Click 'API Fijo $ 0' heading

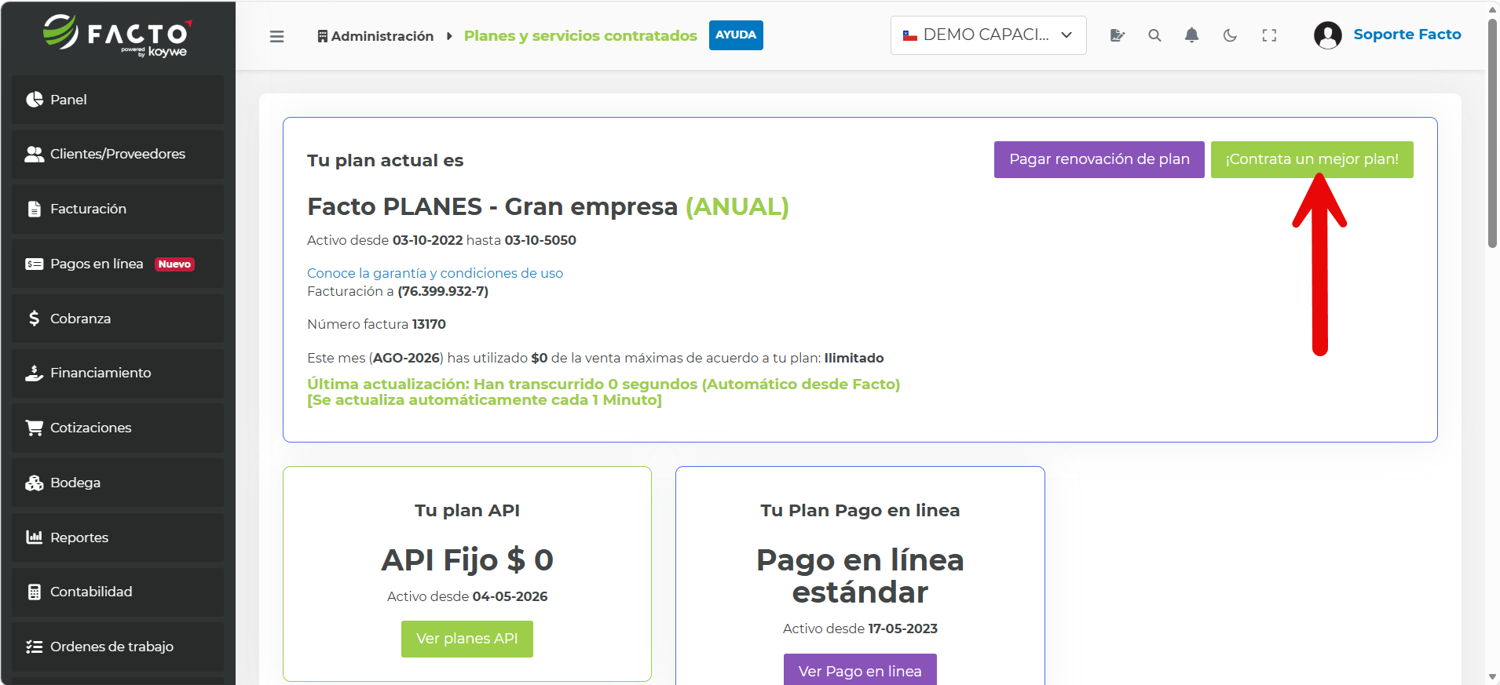click(467, 560)
